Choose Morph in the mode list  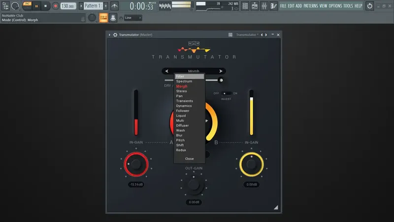click(190, 86)
